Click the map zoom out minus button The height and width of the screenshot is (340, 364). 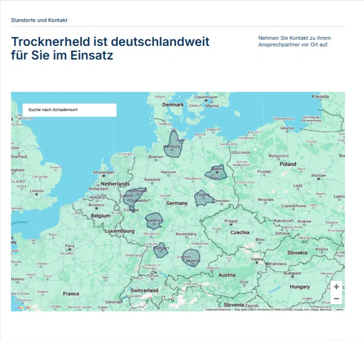coord(336,299)
